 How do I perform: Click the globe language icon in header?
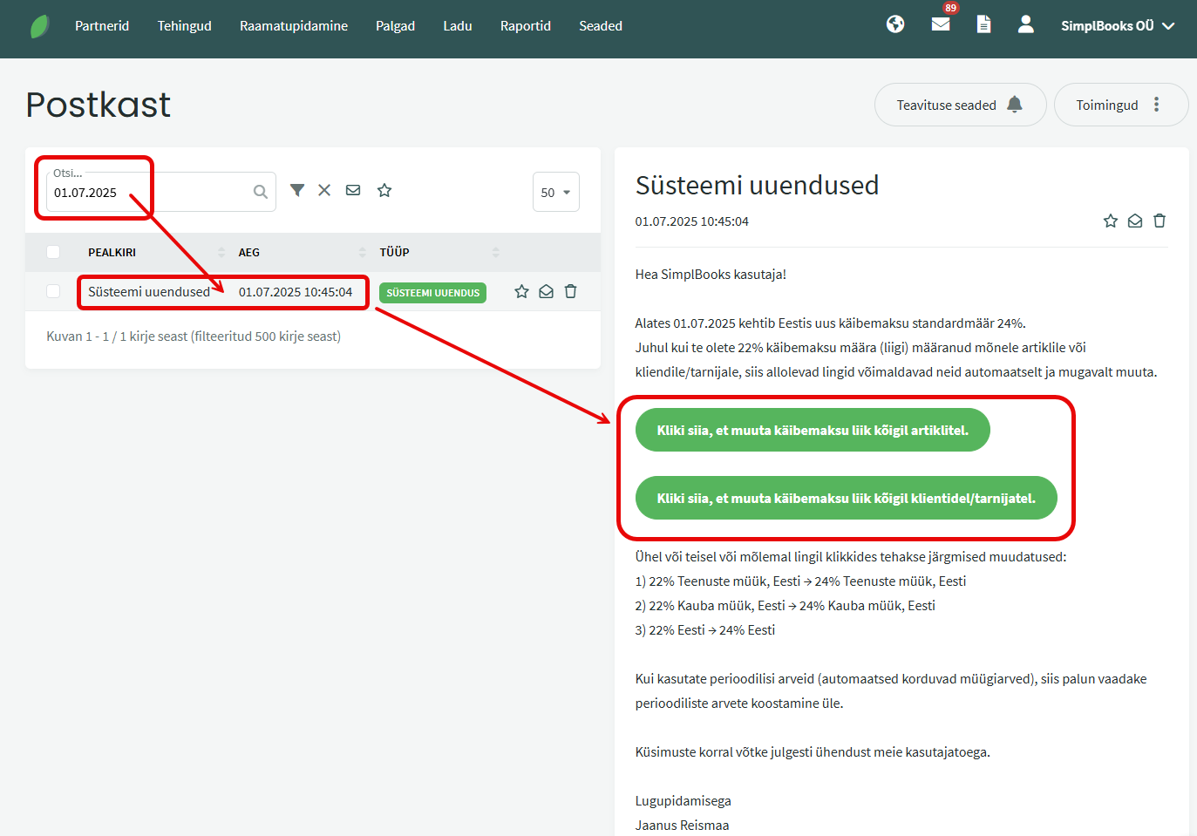coord(895,24)
